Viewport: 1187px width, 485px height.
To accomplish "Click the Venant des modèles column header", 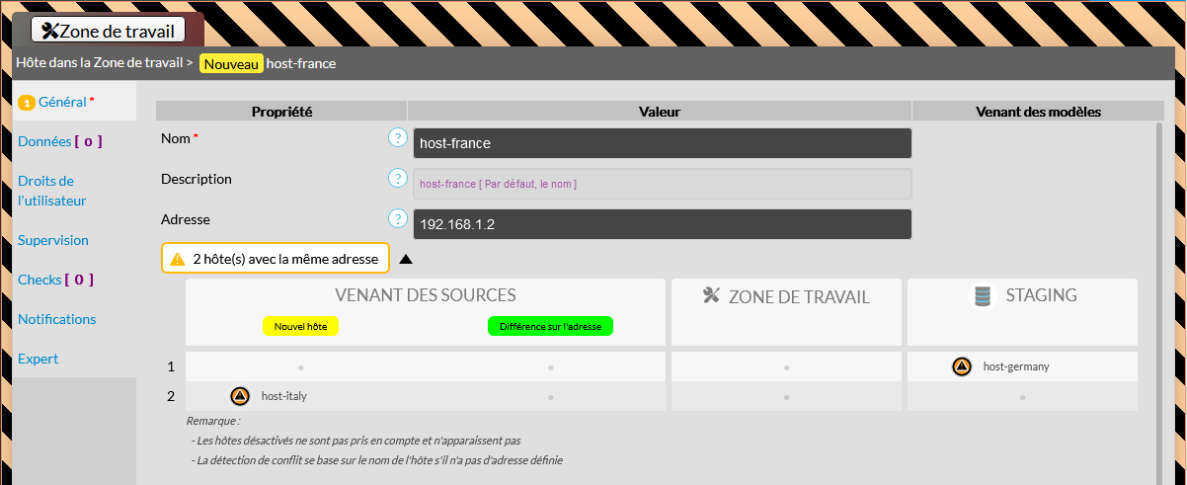I will (1038, 112).
